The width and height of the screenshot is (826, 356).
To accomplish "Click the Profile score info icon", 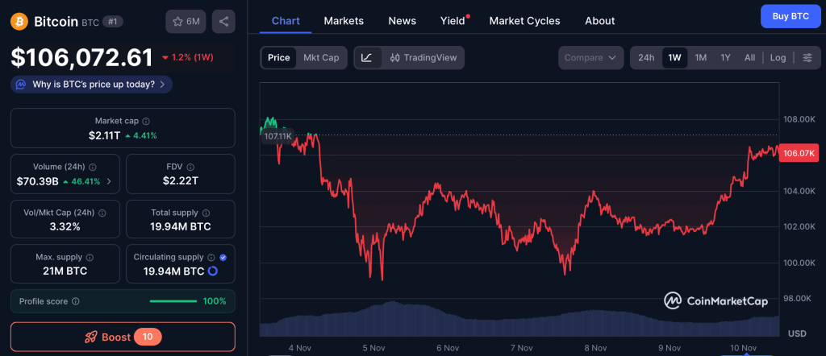I will (75, 301).
